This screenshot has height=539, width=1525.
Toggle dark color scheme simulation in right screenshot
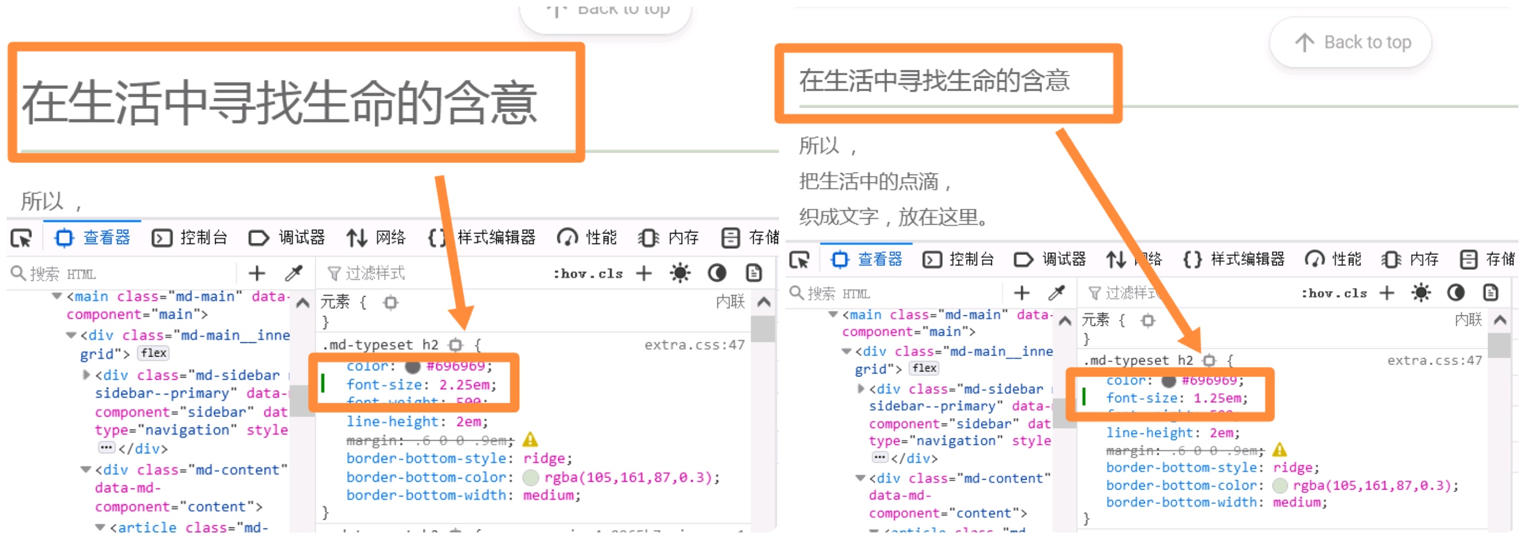[x=1456, y=293]
